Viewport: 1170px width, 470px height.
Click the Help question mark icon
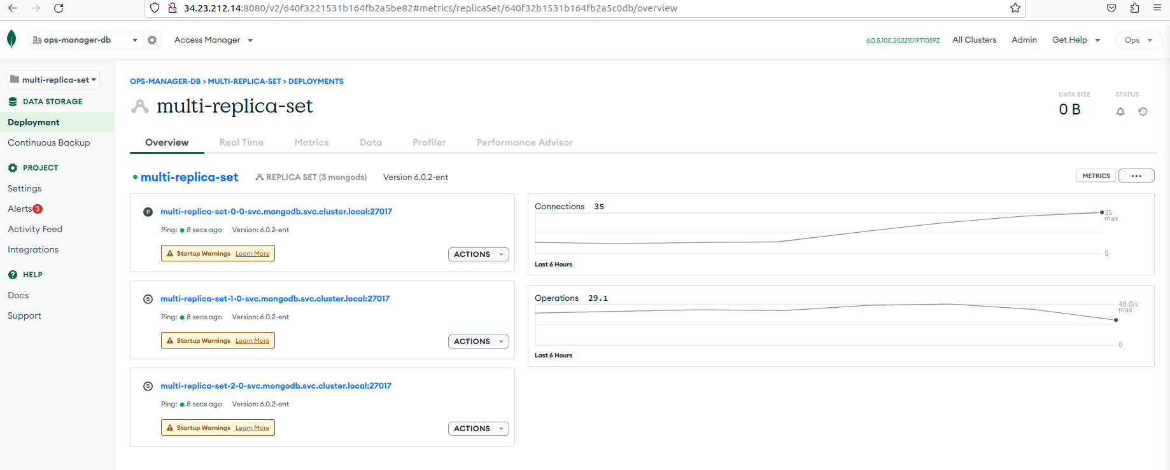pyautogui.click(x=13, y=275)
